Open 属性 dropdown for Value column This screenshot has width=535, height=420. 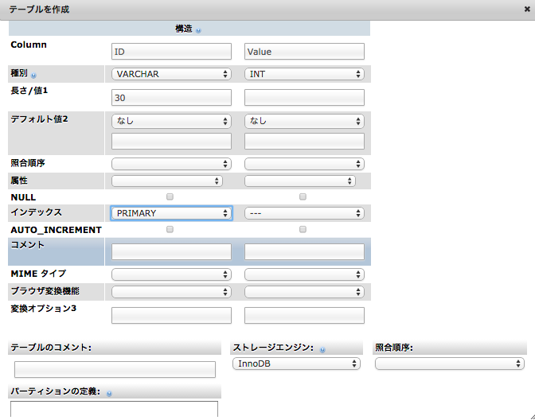300,181
